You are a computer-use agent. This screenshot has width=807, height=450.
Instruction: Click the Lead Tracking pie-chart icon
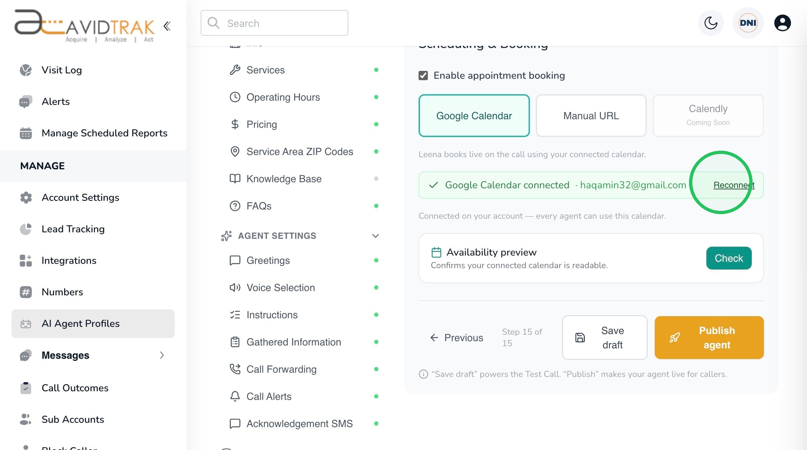(26, 229)
